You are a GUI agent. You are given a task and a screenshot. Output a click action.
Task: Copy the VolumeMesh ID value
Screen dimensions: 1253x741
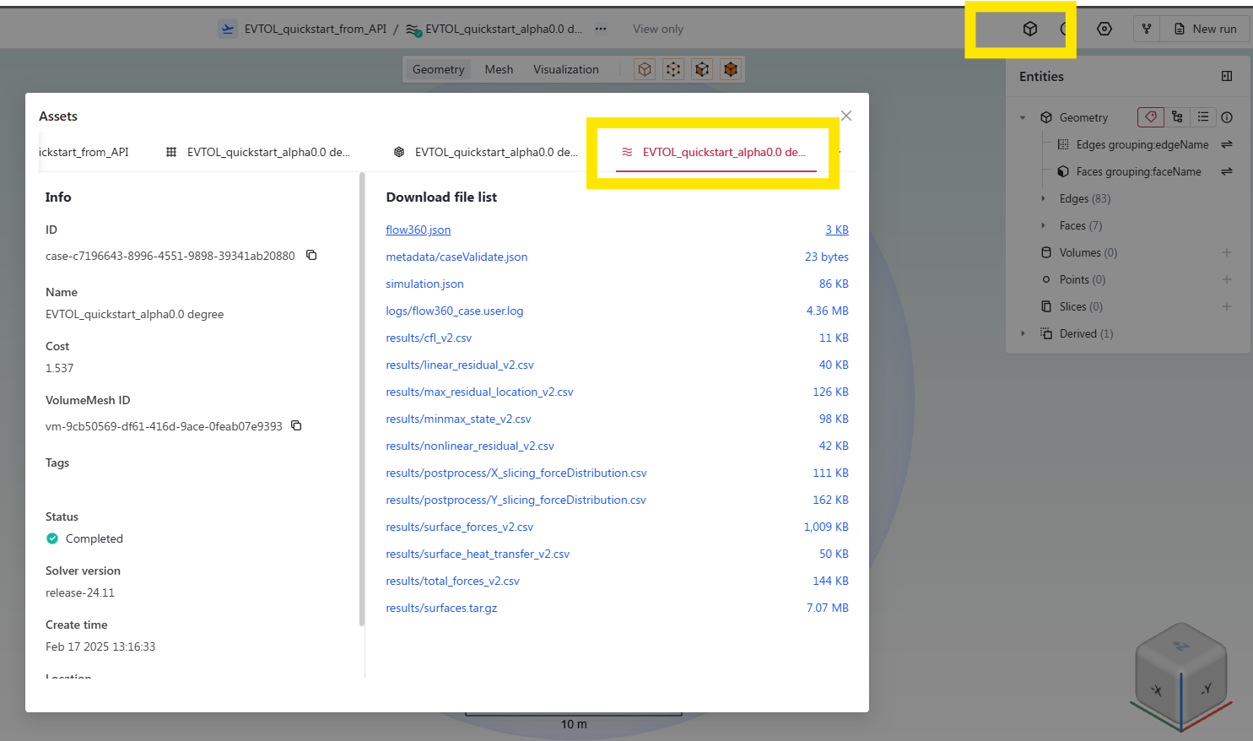click(296, 425)
